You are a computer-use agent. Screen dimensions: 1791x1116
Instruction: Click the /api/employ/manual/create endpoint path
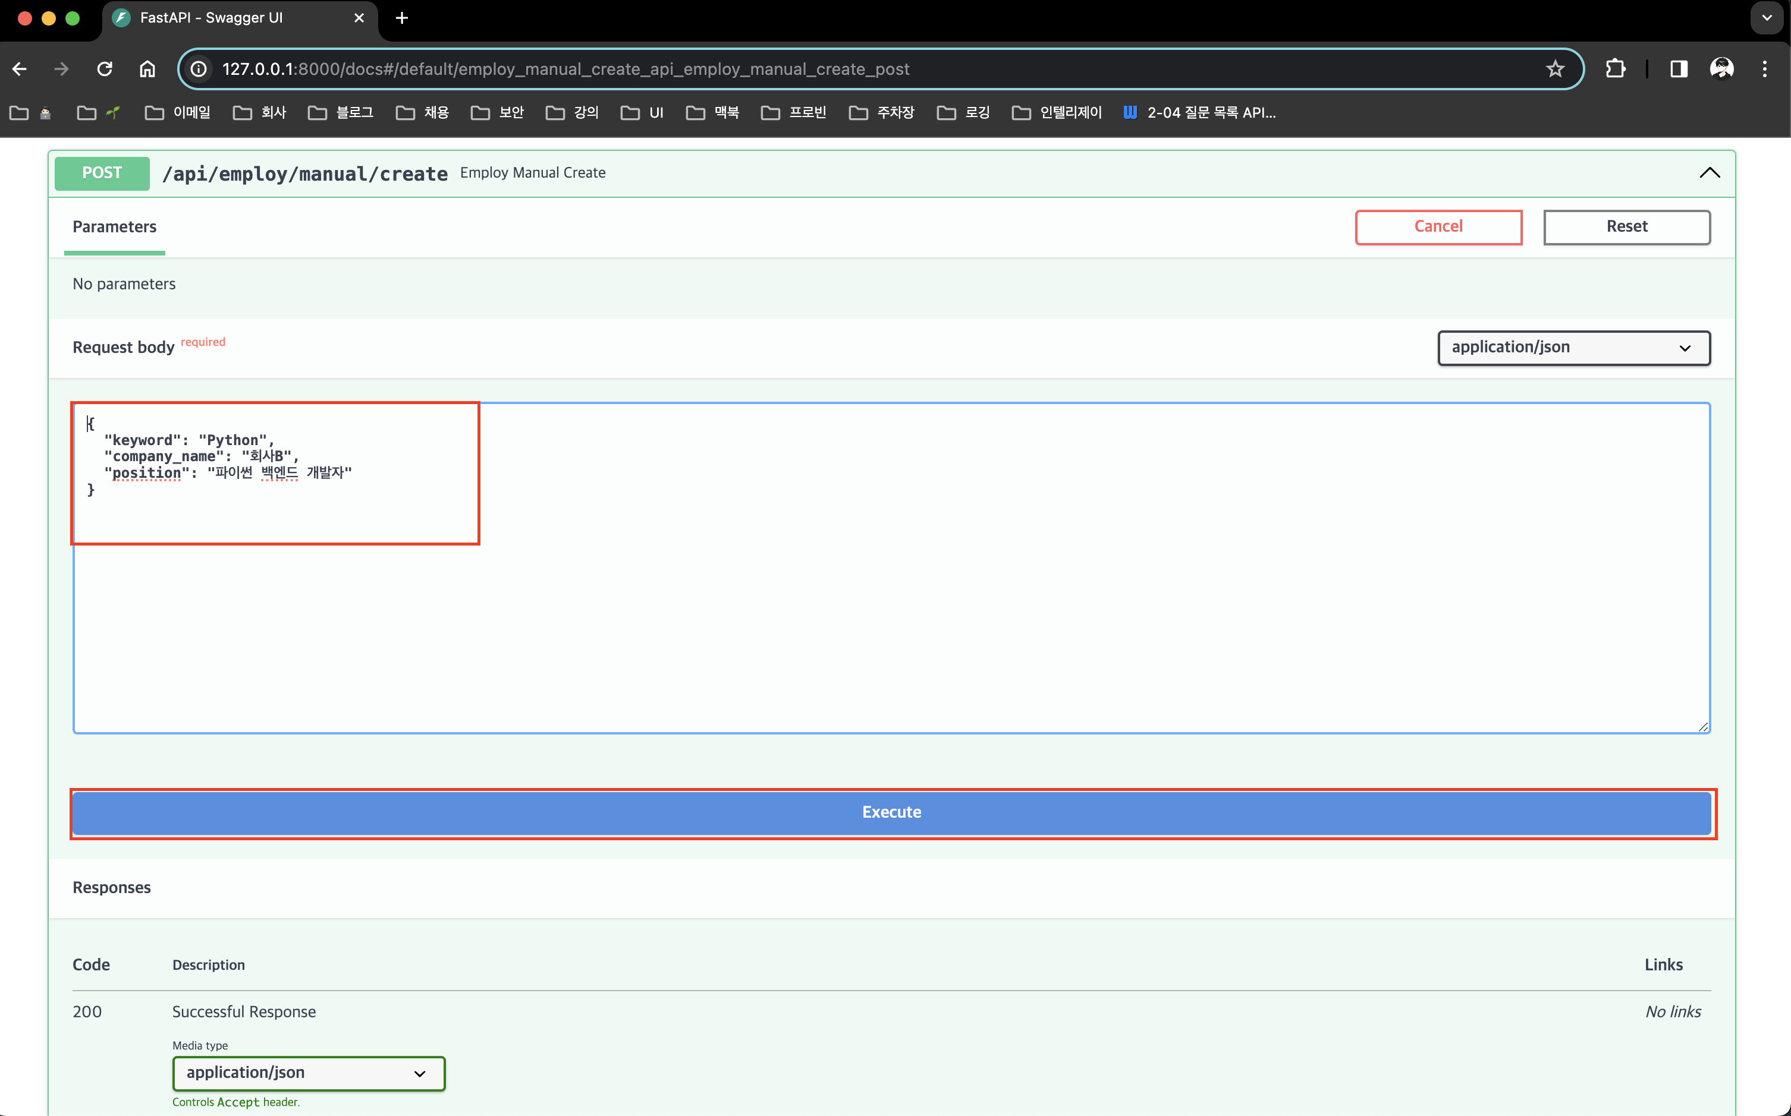click(305, 174)
